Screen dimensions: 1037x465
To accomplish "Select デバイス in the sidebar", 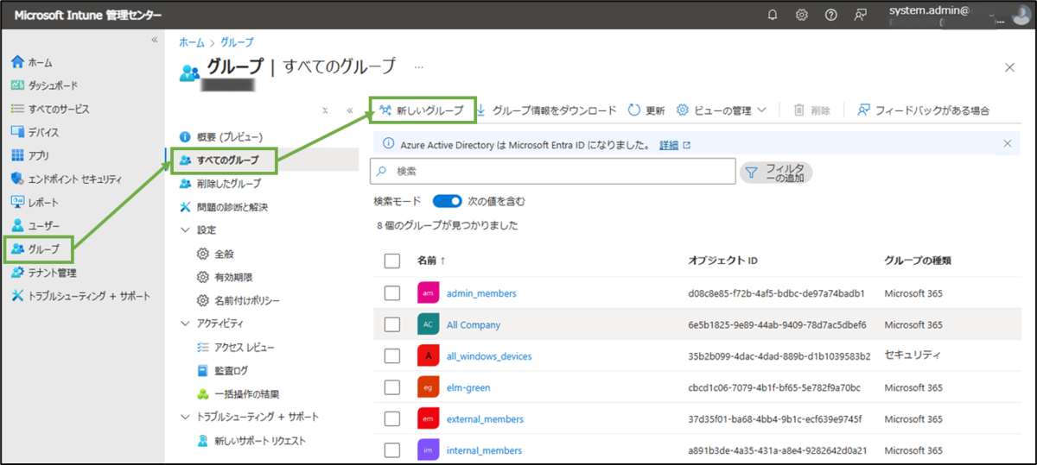I will click(35, 132).
